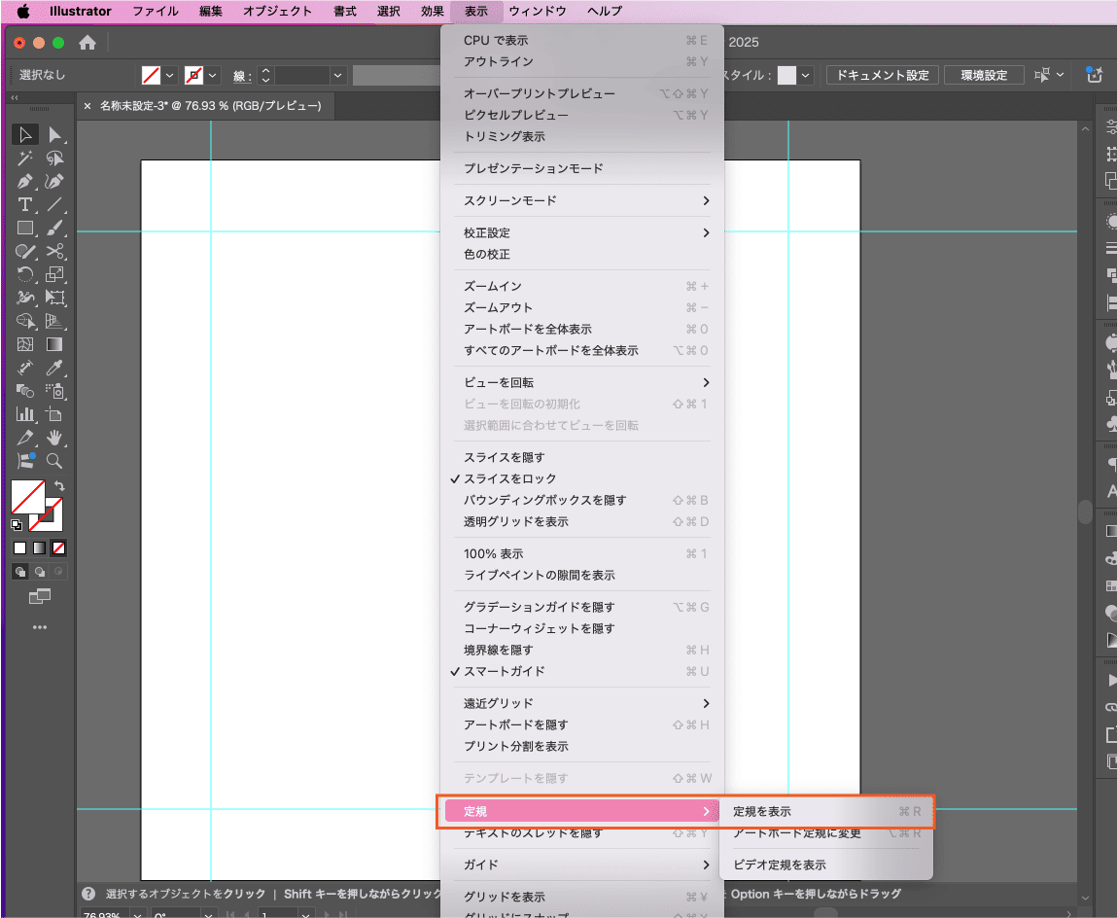This screenshot has width=1117, height=918.
Task: Select the Selection tool arrow
Action: (25, 135)
